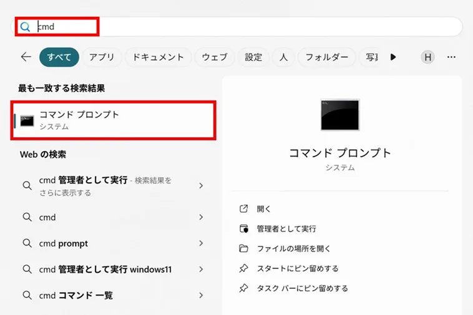The height and width of the screenshot is (315, 473).
Task: Click タスク バーにピン留めする action
Action: tap(302, 288)
